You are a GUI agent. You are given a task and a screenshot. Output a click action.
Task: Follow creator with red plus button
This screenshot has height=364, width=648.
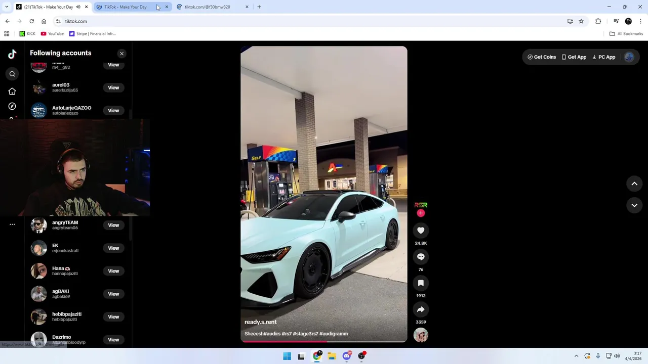pyautogui.click(x=421, y=213)
